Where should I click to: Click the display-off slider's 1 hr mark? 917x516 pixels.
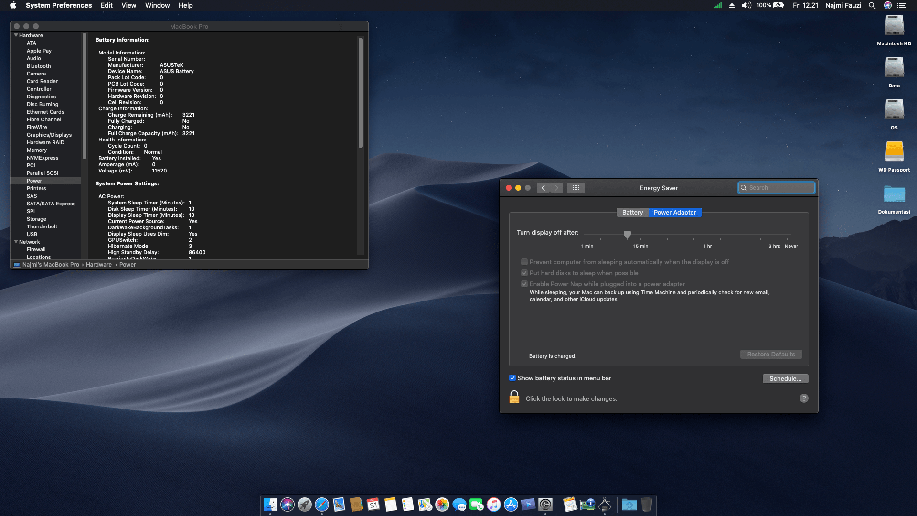click(x=707, y=235)
